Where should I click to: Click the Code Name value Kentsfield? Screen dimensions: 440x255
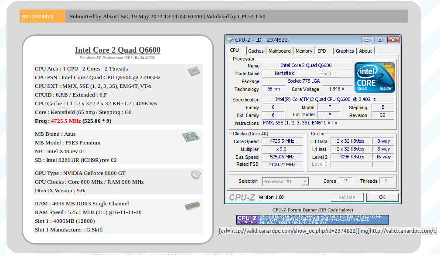(x=285, y=73)
